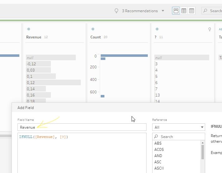Click the Revenue field column header
The height and width of the screenshot is (173, 222).
pyautogui.click(x=34, y=37)
